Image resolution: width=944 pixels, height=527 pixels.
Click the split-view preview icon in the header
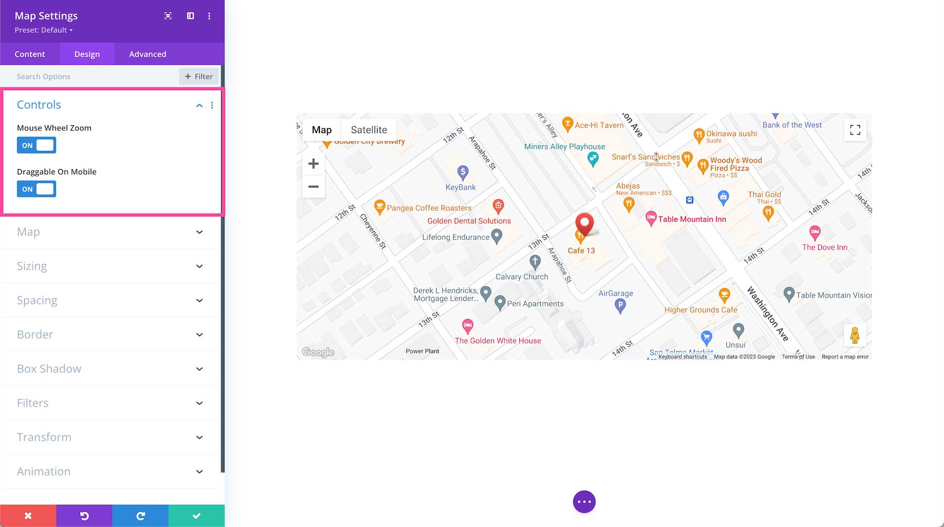189,16
